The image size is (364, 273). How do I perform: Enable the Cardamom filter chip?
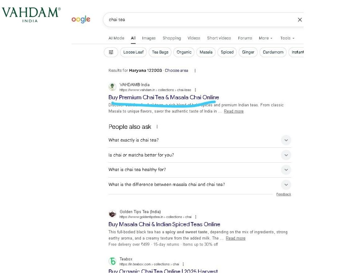[x=273, y=52]
